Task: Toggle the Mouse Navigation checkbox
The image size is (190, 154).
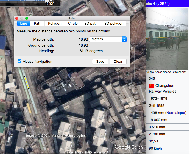Action: point(19,61)
